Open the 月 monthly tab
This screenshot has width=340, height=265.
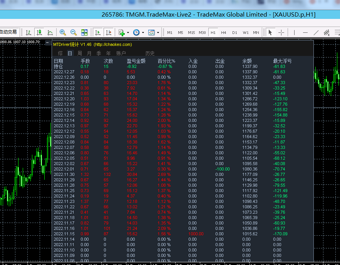coord(89,53)
